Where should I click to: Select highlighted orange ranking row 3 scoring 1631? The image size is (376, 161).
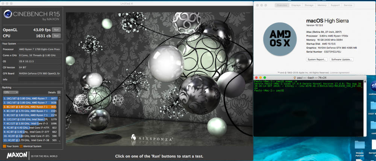pos(30,106)
